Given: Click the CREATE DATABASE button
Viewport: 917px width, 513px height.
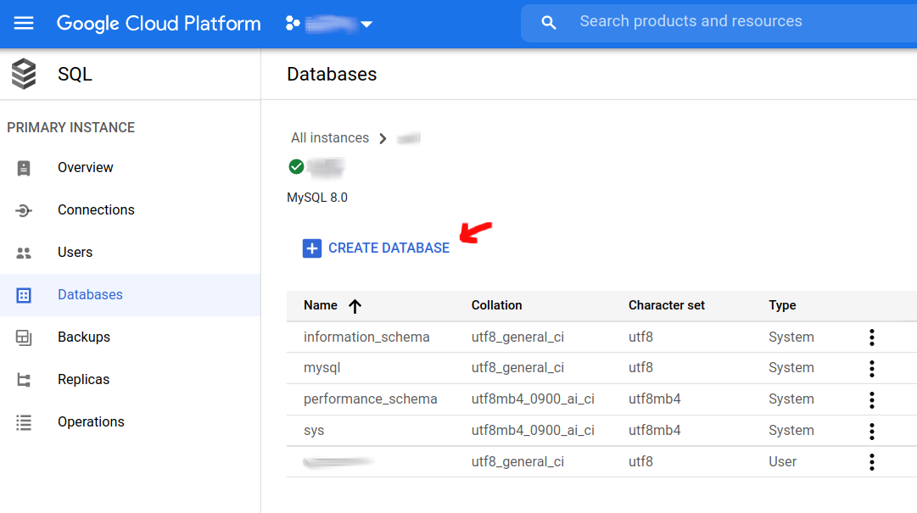Looking at the screenshot, I should point(376,248).
